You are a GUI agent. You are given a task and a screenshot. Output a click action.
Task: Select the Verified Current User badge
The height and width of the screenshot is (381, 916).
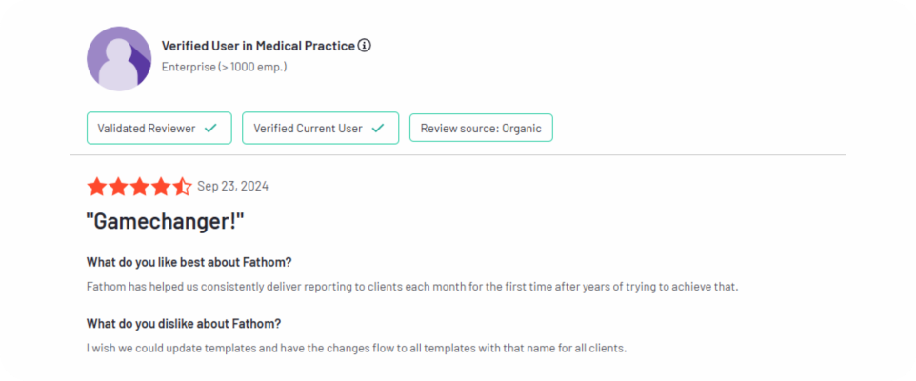(x=321, y=129)
